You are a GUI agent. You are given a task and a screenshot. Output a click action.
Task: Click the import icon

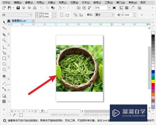79,8
